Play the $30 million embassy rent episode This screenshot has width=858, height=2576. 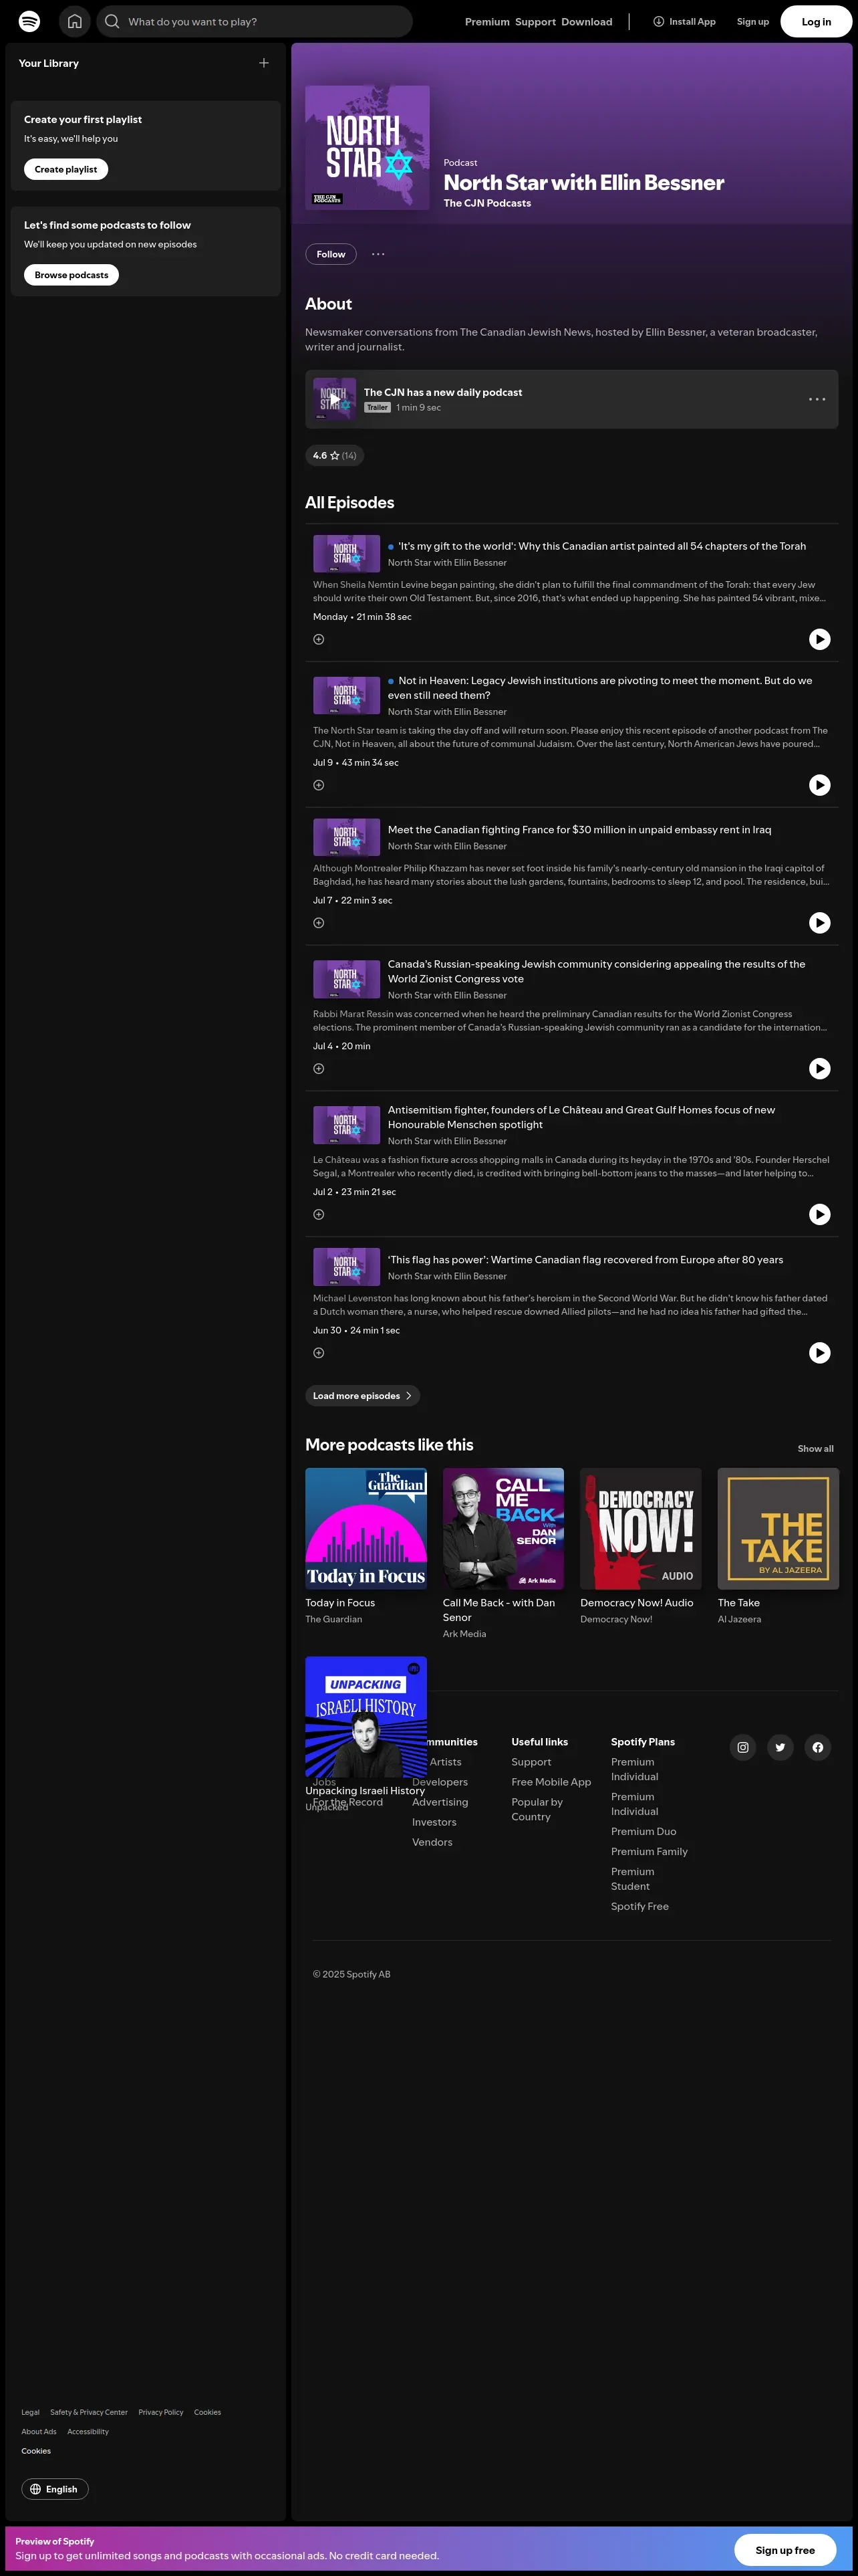(x=819, y=923)
